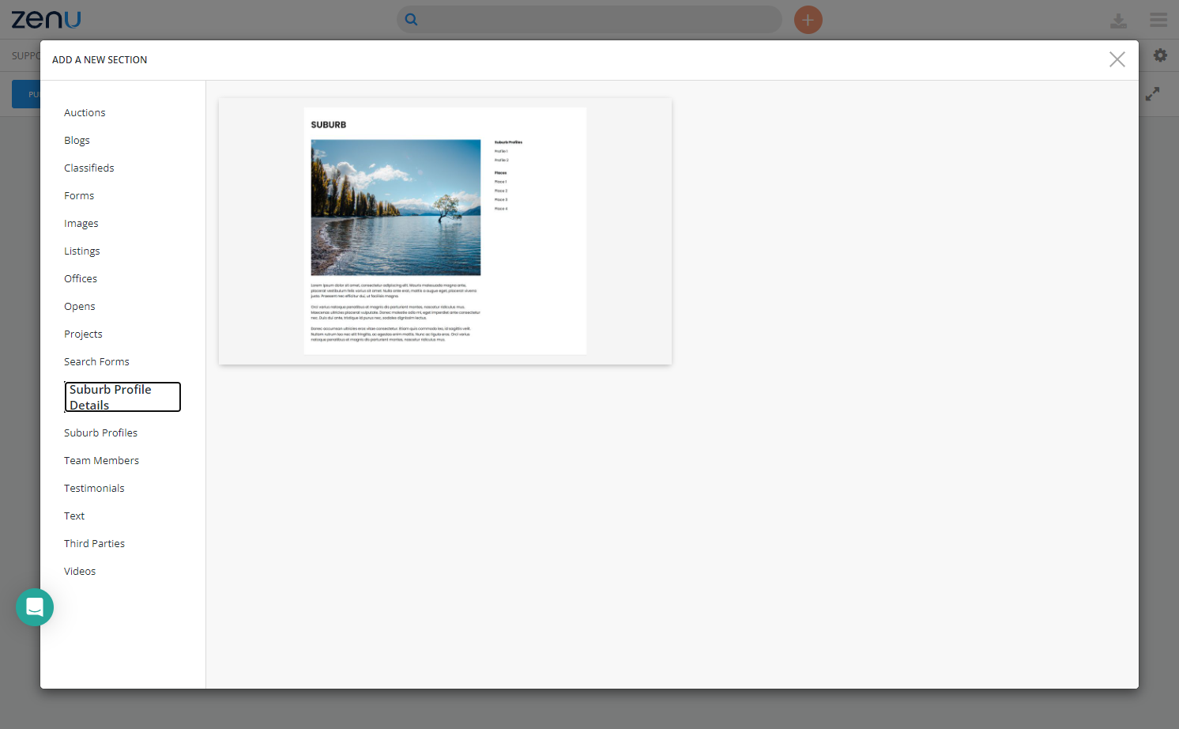The height and width of the screenshot is (729, 1179).
Task: Open the settings gear icon
Action: (x=1160, y=55)
